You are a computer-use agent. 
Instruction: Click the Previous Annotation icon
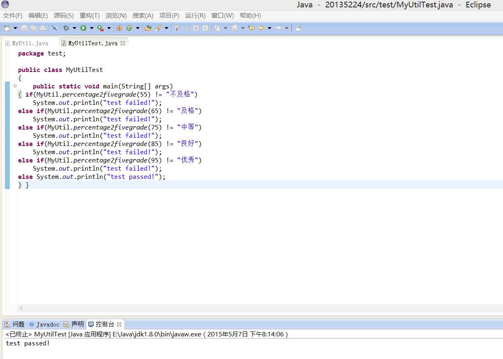pos(234,28)
